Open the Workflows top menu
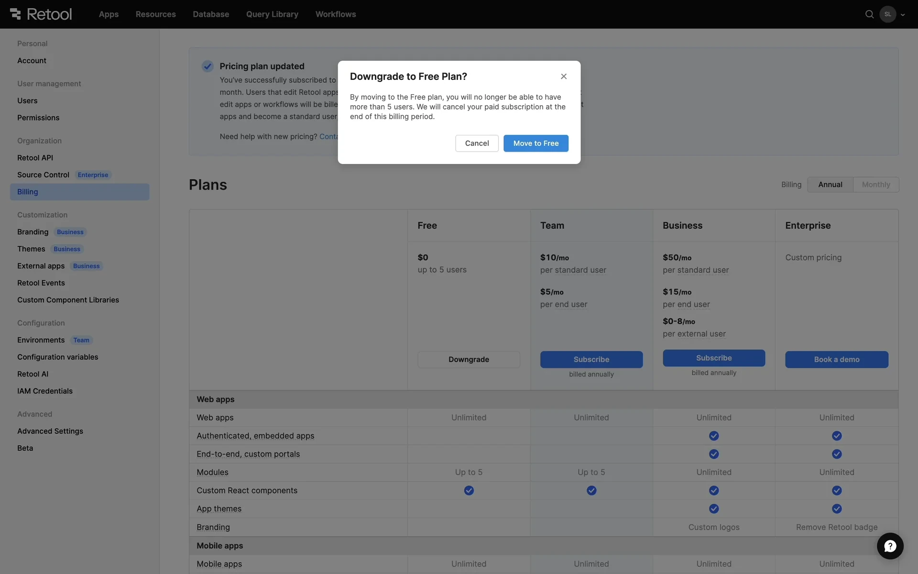Image resolution: width=918 pixels, height=574 pixels. click(x=336, y=14)
